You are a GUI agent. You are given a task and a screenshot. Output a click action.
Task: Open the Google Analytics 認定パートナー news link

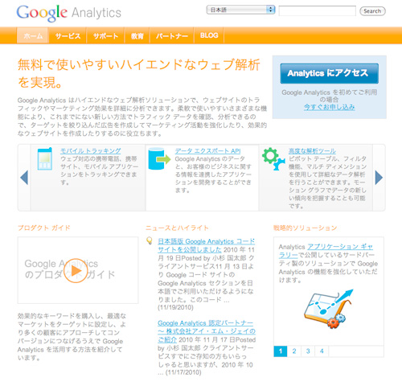[207, 331]
